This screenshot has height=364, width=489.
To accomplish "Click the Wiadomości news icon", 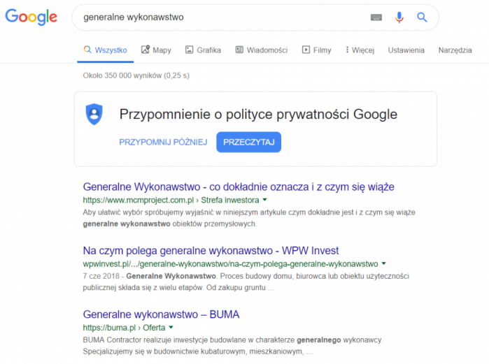I will [x=239, y=50].
